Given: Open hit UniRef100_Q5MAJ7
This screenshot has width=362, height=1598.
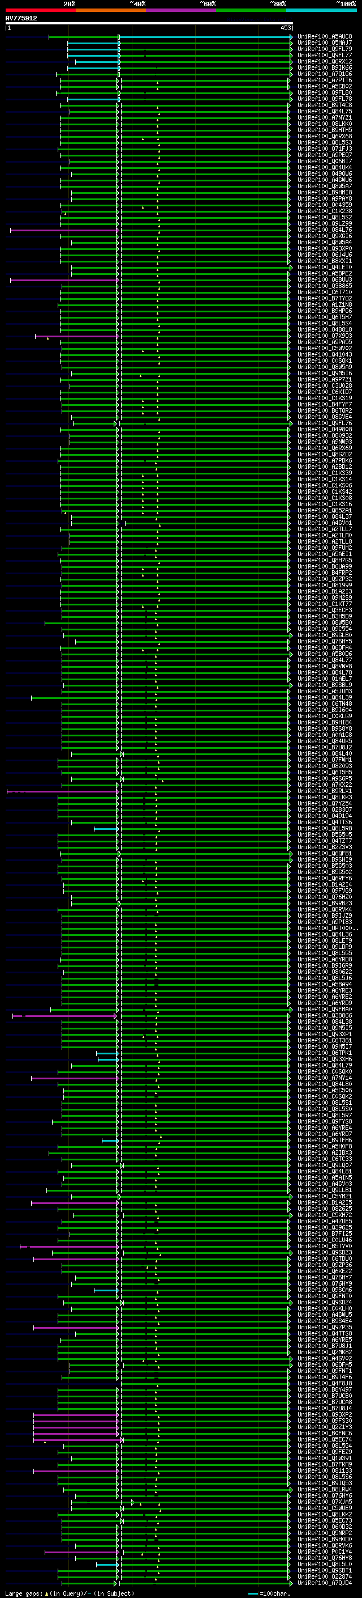Looking at the screenshot, I should coord(324,43).
